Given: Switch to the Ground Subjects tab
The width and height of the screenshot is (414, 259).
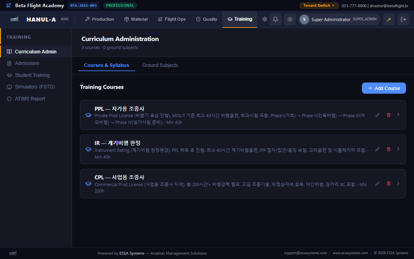Looking at the screenshot, I should point(160,65).
